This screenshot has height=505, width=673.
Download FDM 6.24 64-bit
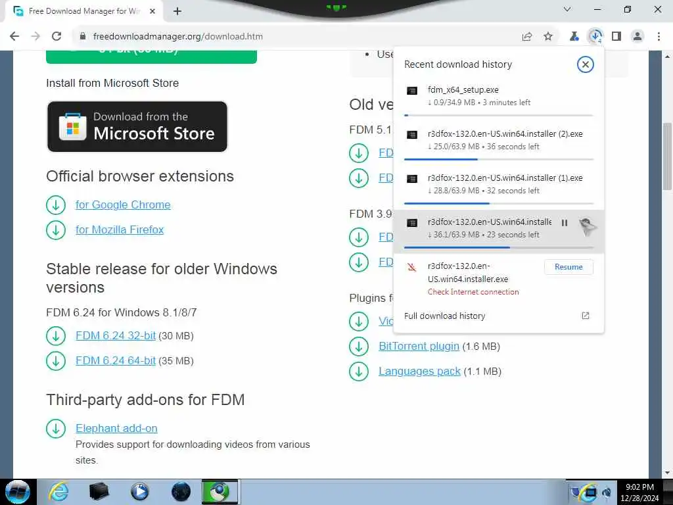(x=116, y=360)
